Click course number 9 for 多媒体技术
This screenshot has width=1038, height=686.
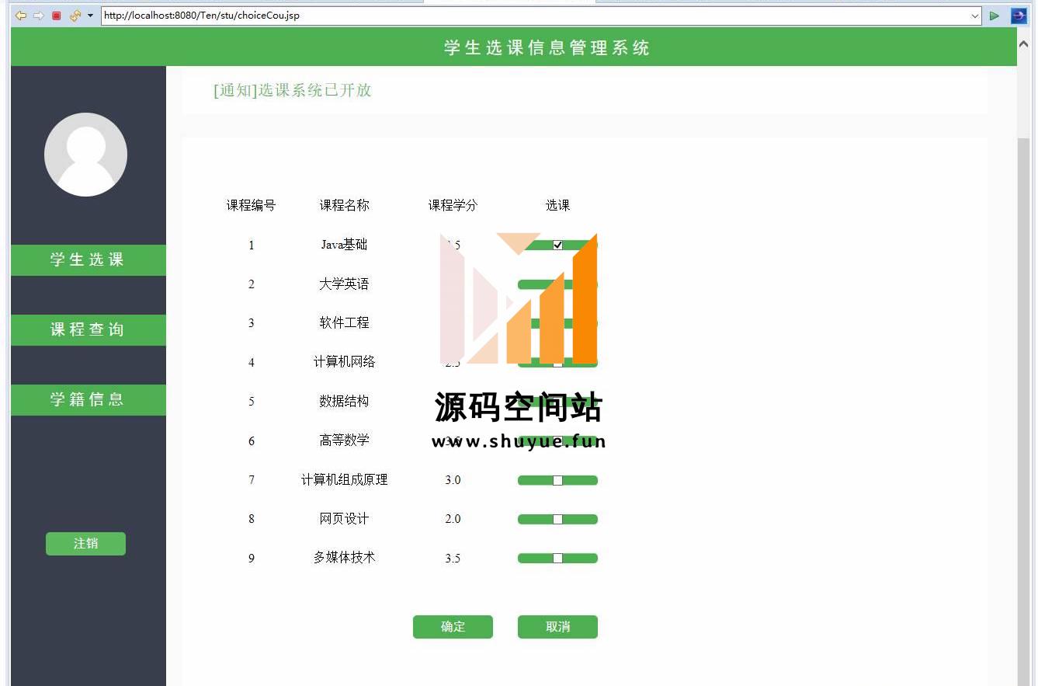(x=251, y=559)
